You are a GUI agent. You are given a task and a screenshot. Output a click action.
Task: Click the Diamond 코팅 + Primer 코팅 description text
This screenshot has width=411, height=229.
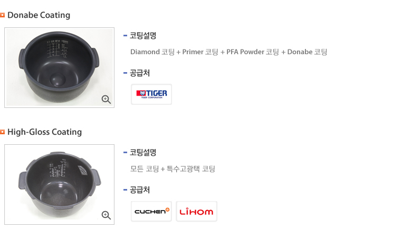228,52
